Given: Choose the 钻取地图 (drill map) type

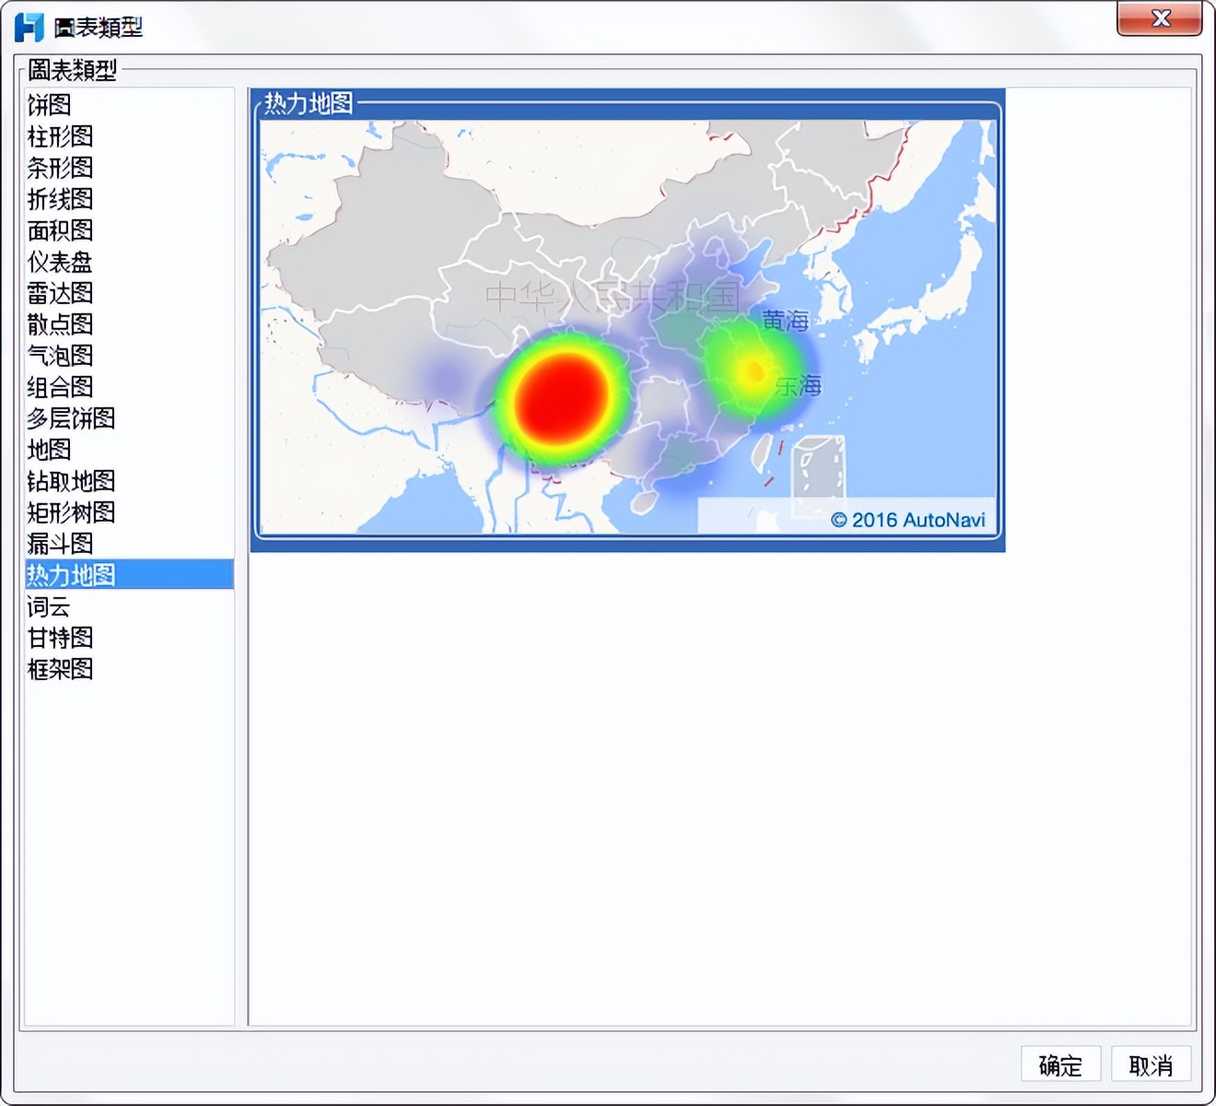Looking at the screenshot, I should coord(70,482).
